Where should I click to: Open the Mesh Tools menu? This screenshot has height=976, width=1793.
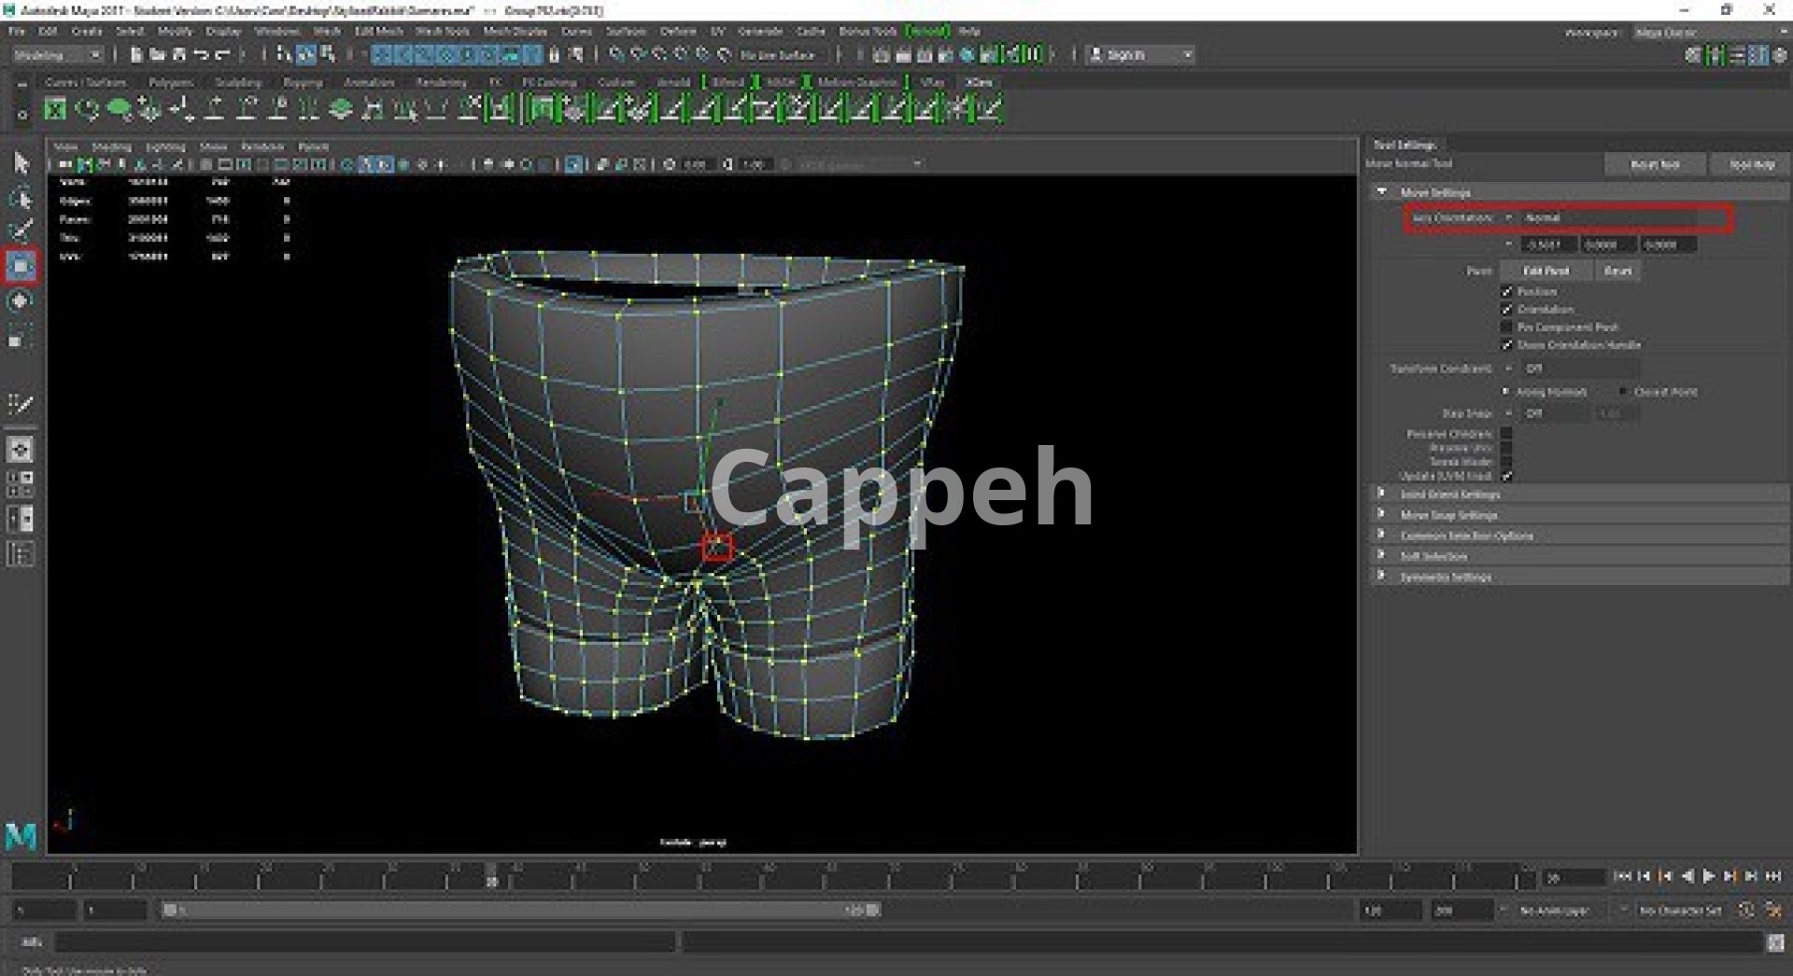(x=442, y=31)
